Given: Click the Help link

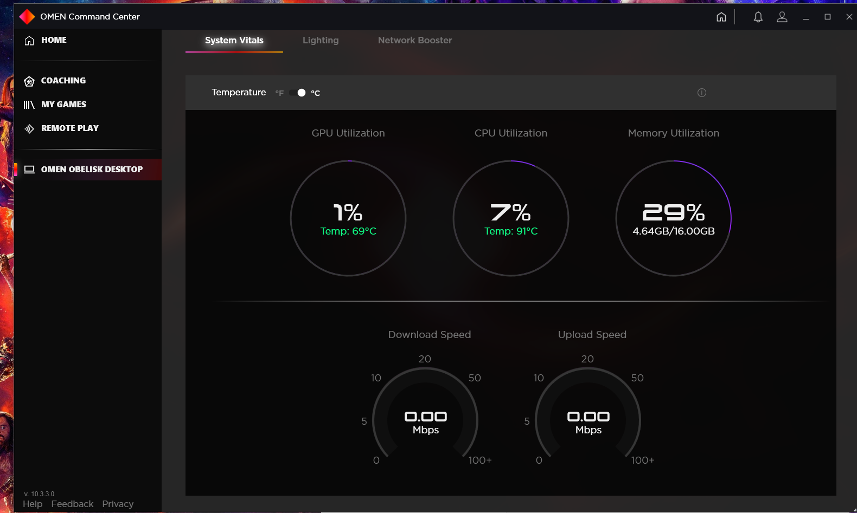Looking at the screenshot, I should 33,504.
